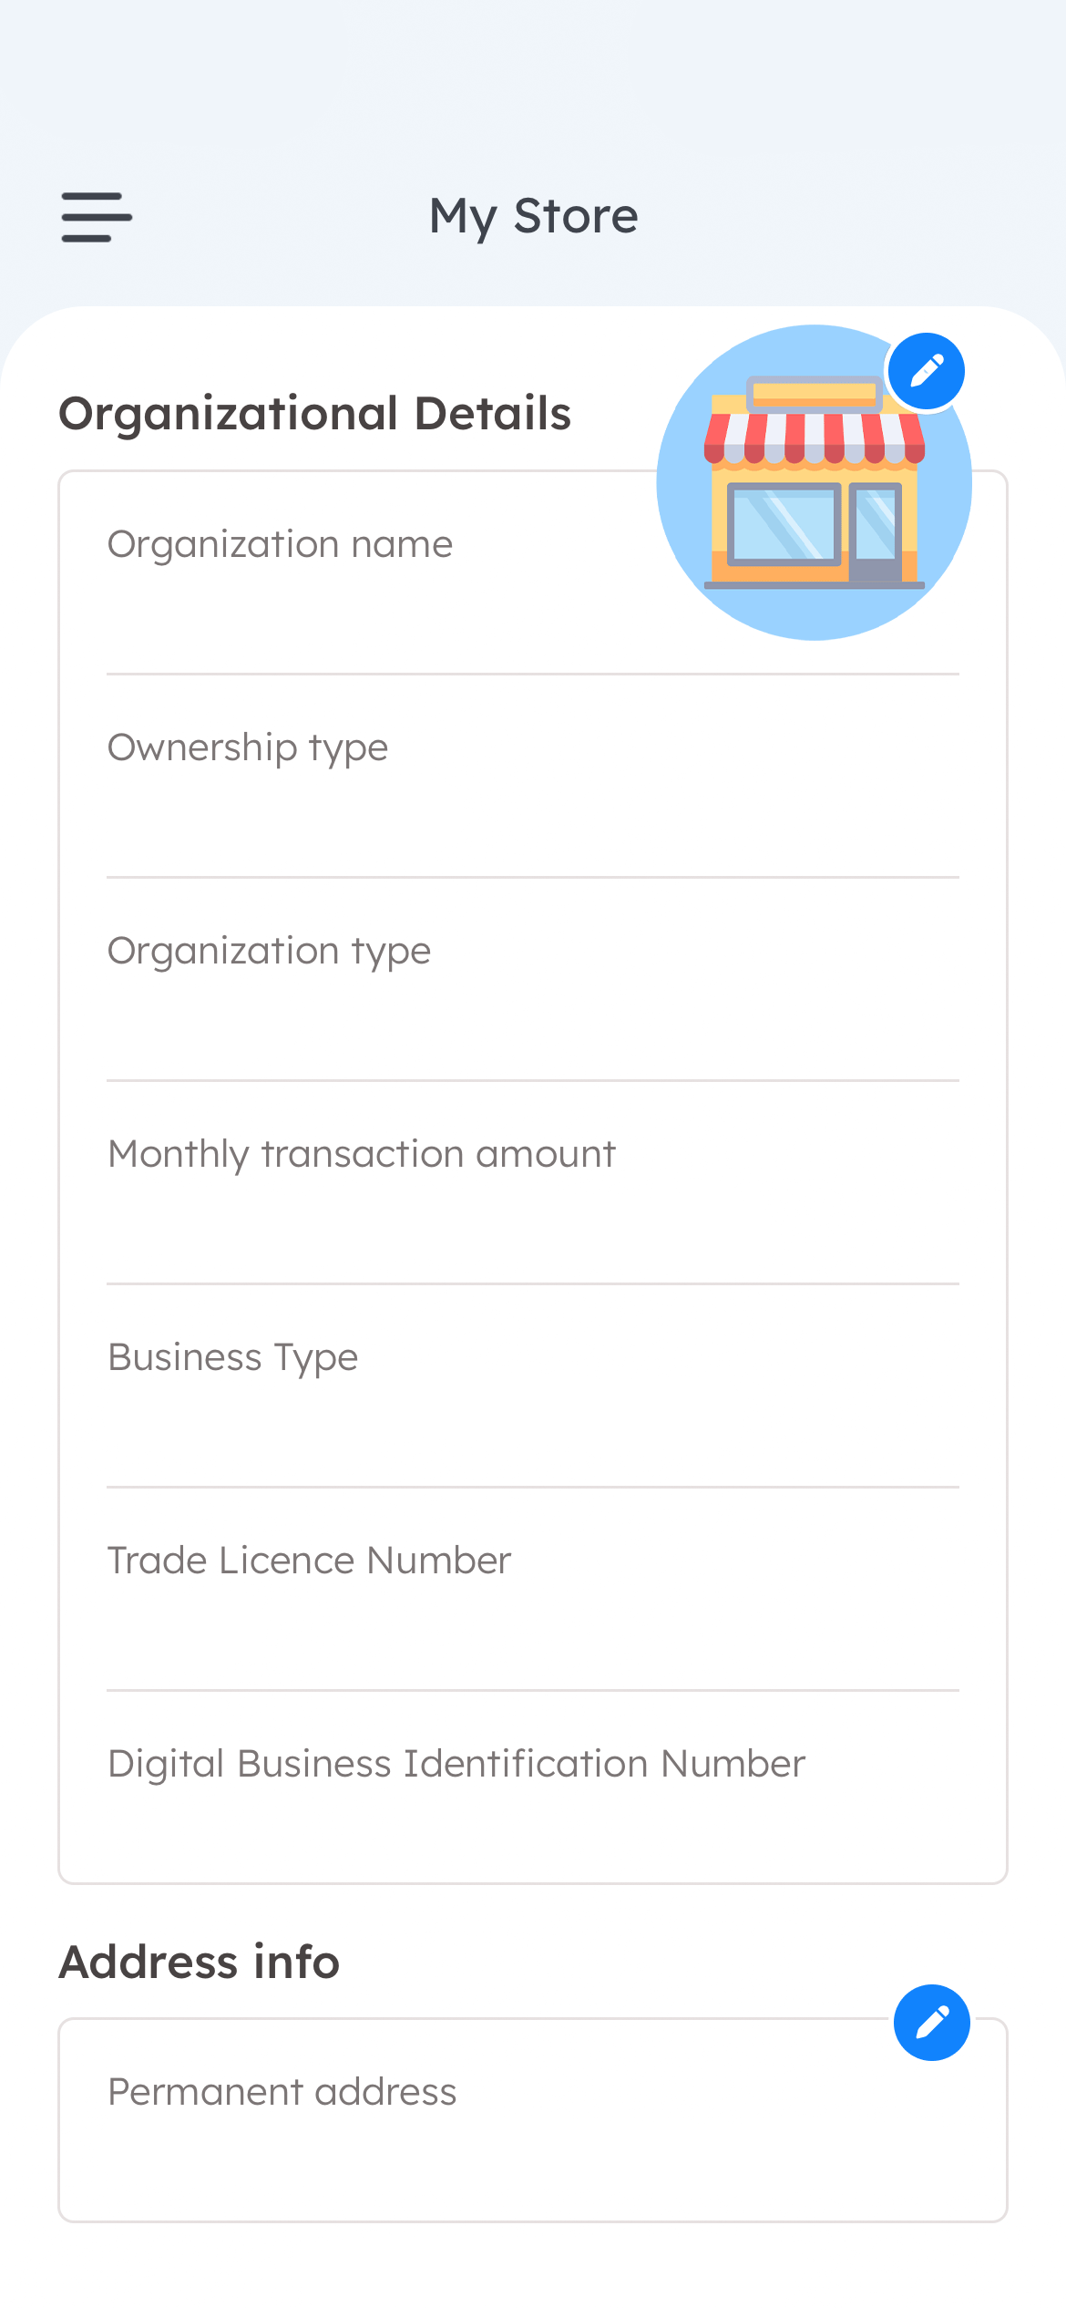Select the Trade Licence Number field
1066x2308 pixels.
point(533,1590)
